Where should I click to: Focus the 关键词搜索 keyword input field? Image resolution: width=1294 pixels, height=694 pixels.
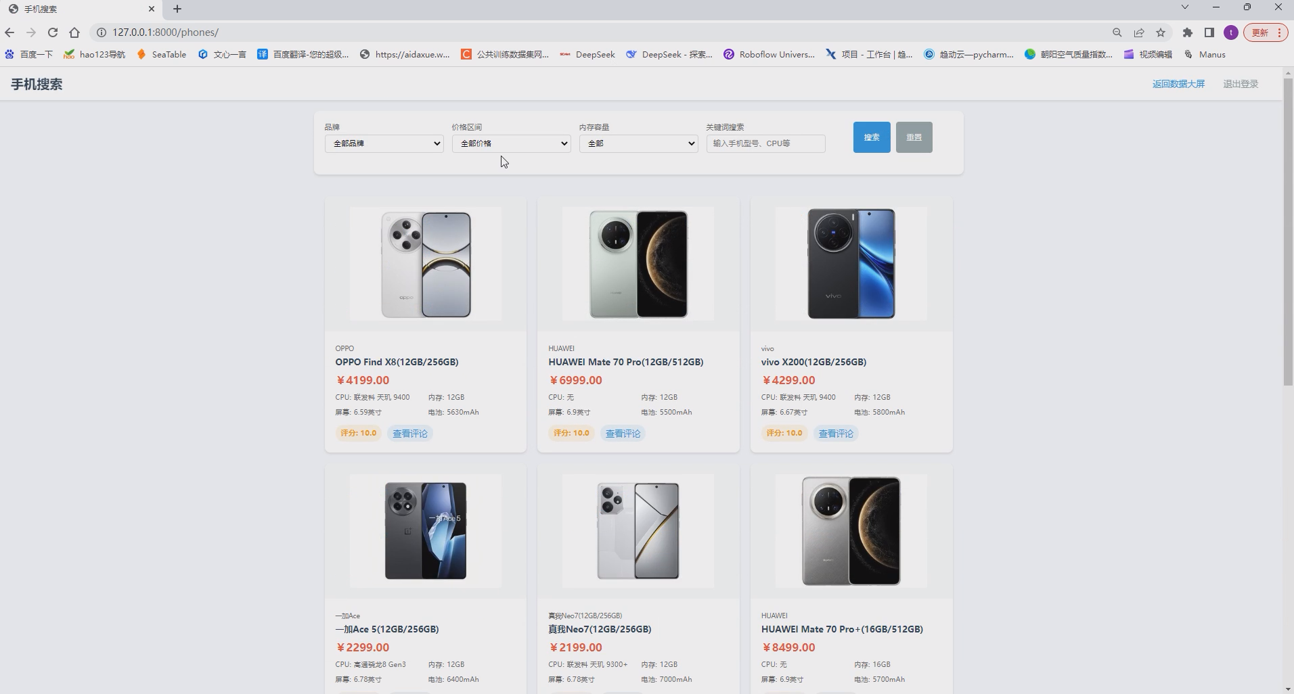(766, 143)
